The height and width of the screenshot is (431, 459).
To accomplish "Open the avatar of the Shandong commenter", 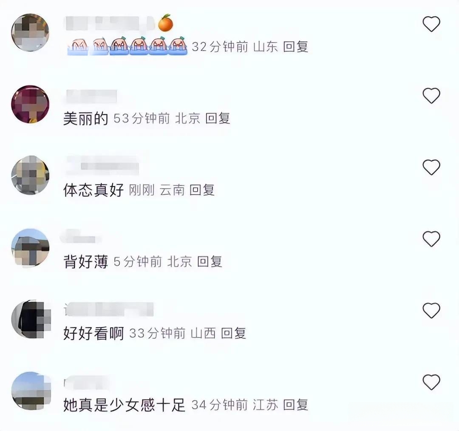I will [30, 32].
